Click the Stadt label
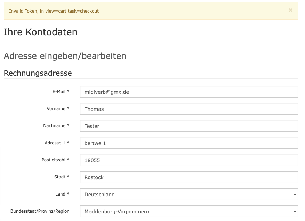Viewport: 305px width, 221px height. pos(62,177)
